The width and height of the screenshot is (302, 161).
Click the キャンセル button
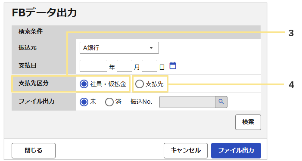coord(186,150)
